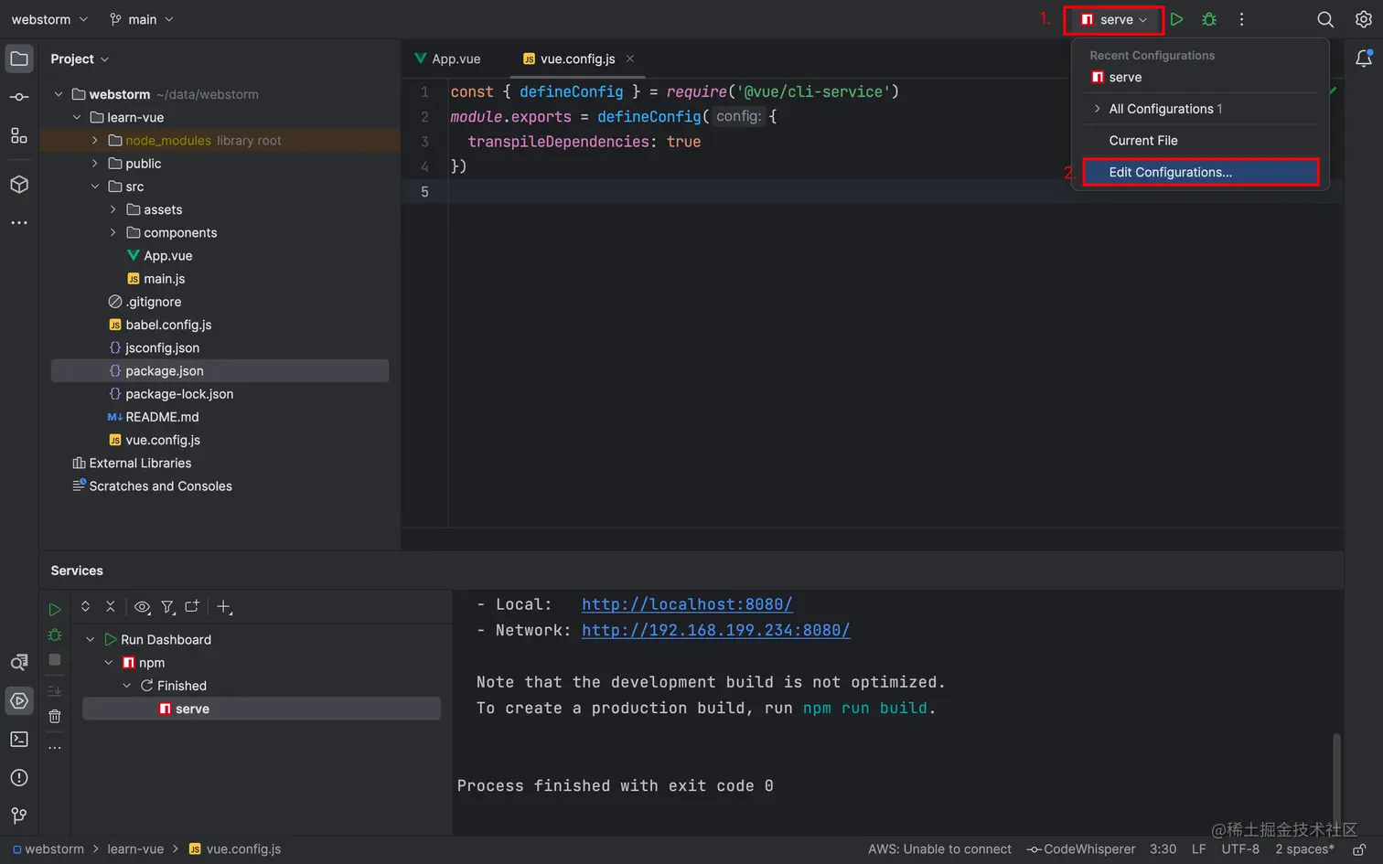Click AWS: Unable to connect status

coord(939,849)
